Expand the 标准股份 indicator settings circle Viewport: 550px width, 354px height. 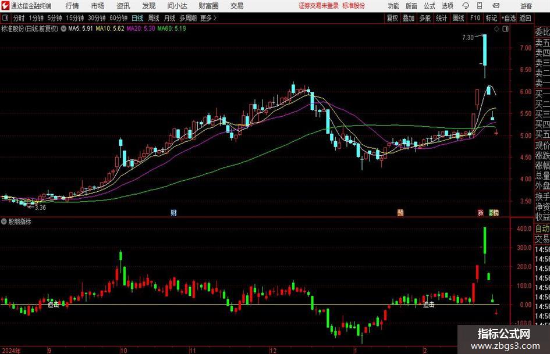coord(63,28)
